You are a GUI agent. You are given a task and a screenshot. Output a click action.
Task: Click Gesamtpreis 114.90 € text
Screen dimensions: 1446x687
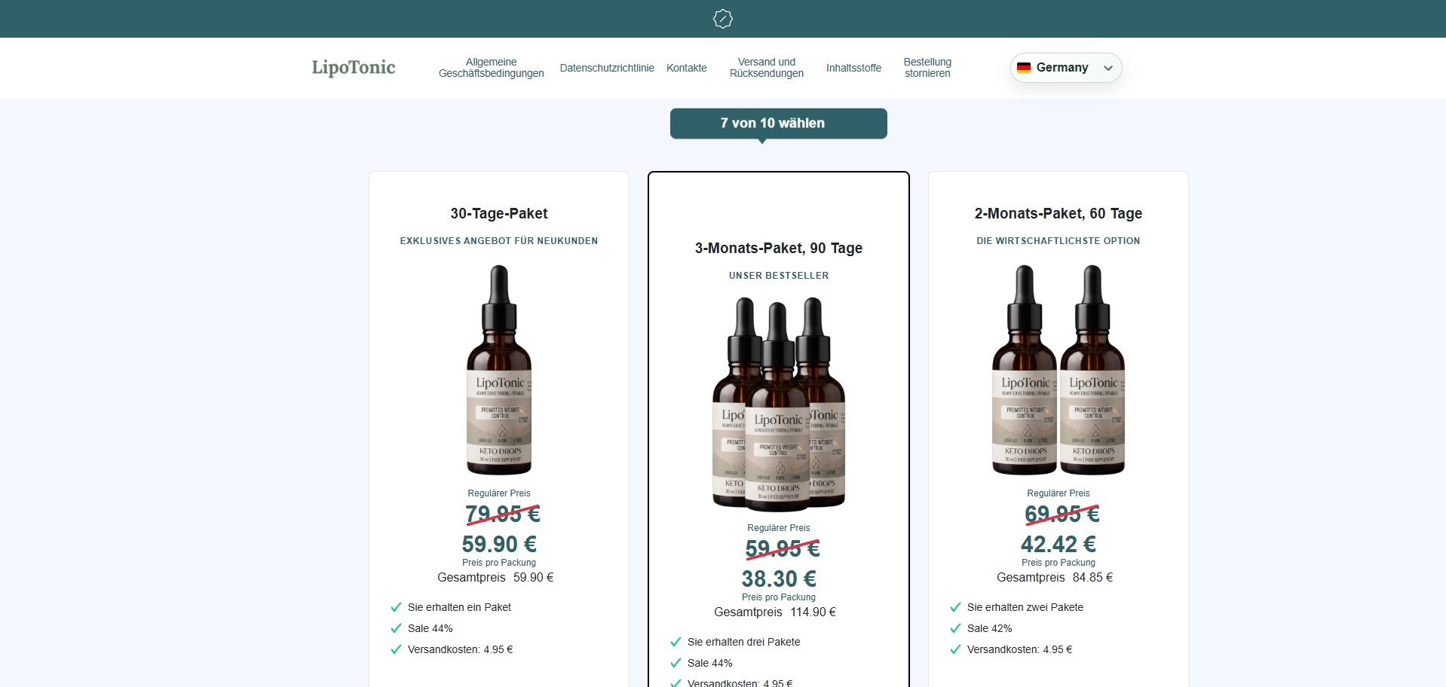click(775, 612)
